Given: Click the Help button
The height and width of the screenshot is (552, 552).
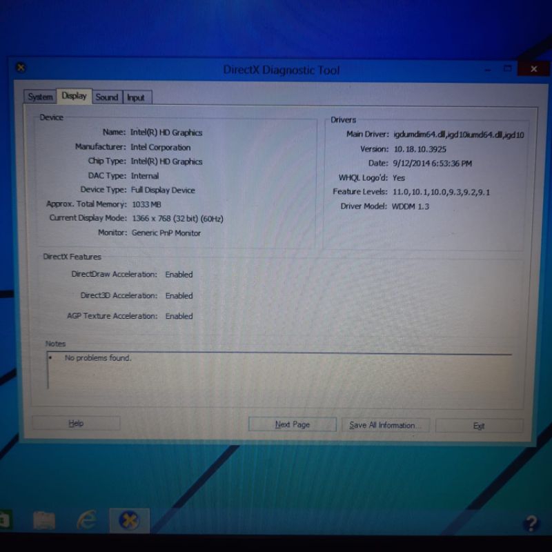Looking at the screenshot, I should (x=76, y=423).
